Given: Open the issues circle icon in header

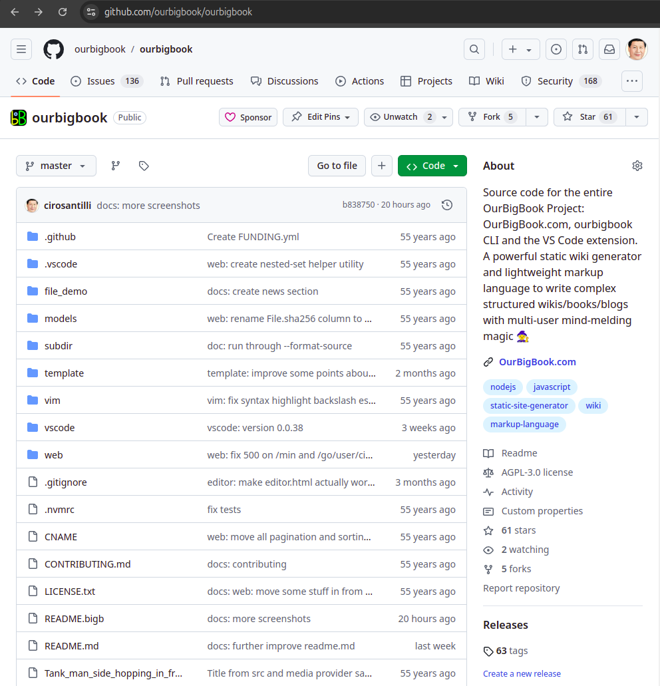Looking at the screenshot, I should coord(556,49).
